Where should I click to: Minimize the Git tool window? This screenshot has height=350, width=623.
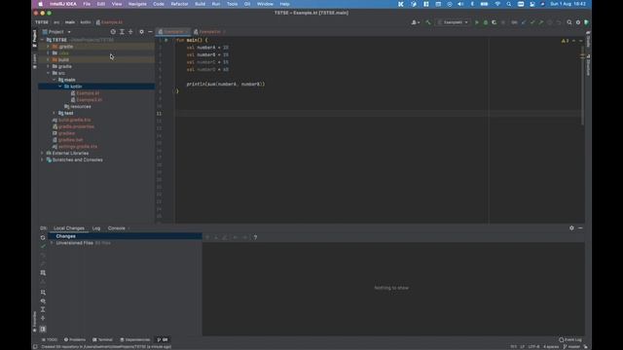click(580, 227)
